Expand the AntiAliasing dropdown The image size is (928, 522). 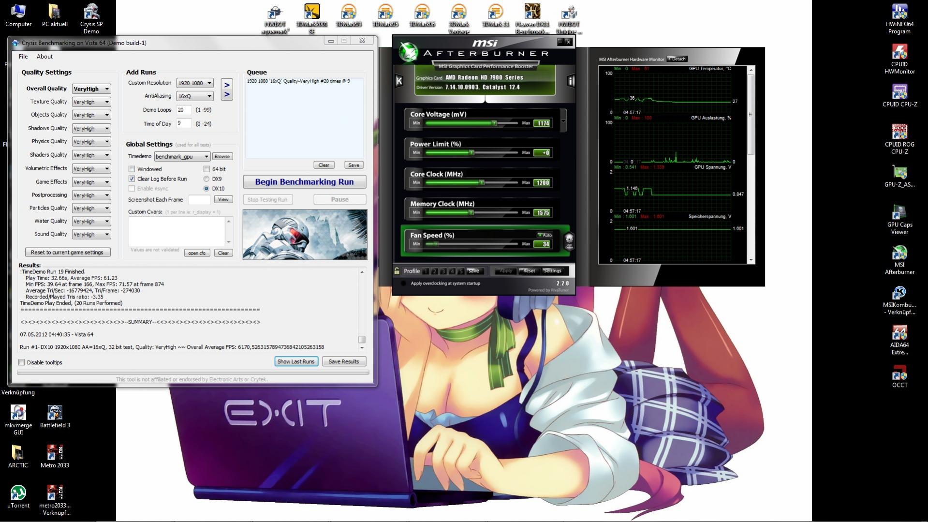pos(194,96)
